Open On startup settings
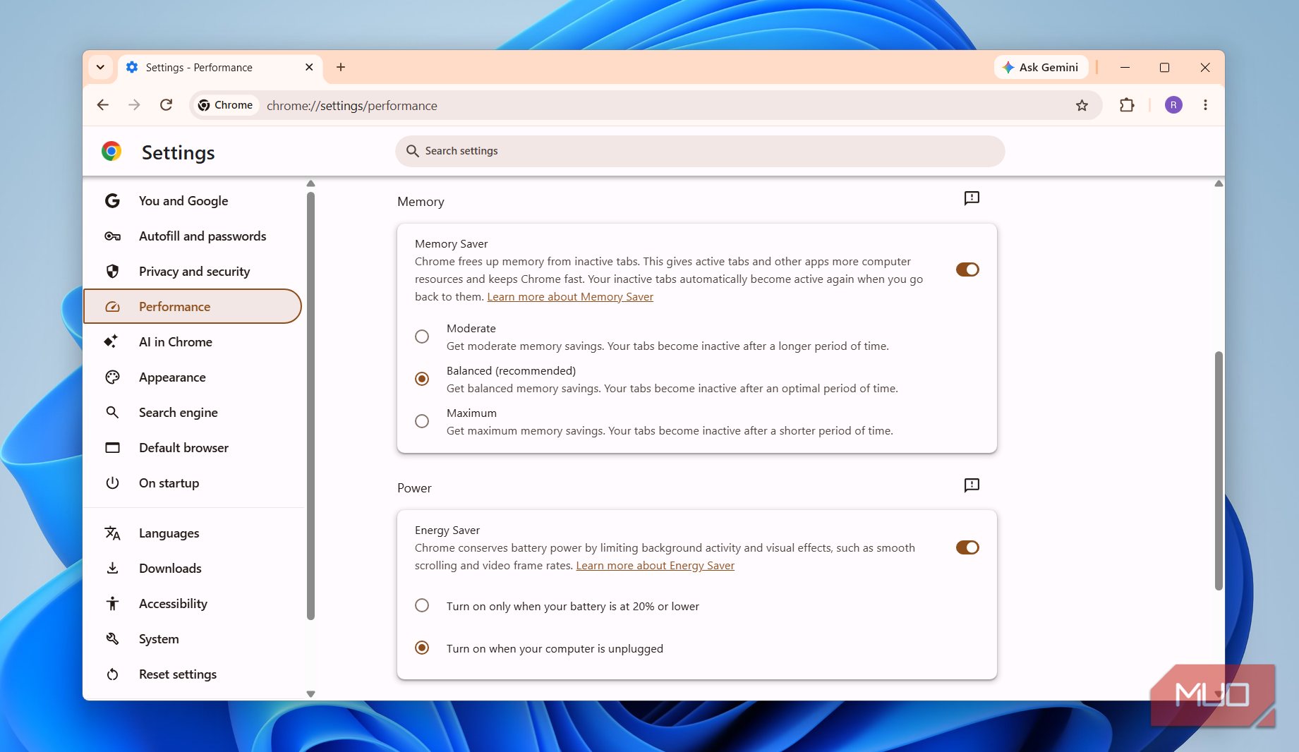Screen dimensions: 1299x752 click(193, 483)
